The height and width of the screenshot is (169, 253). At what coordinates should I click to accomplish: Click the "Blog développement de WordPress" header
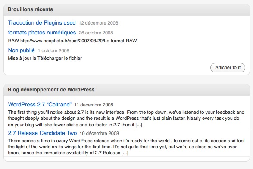[127, 90]
